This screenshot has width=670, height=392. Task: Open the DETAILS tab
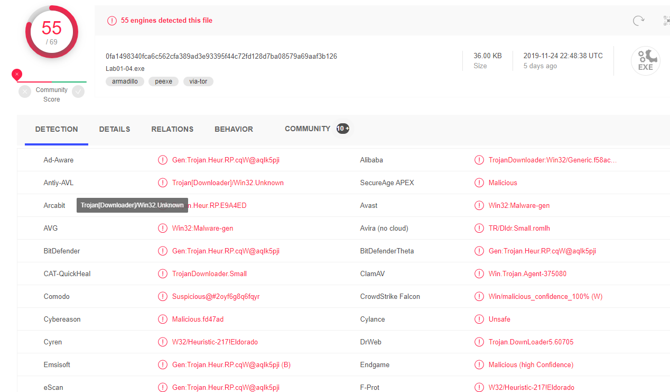point(115,129)
